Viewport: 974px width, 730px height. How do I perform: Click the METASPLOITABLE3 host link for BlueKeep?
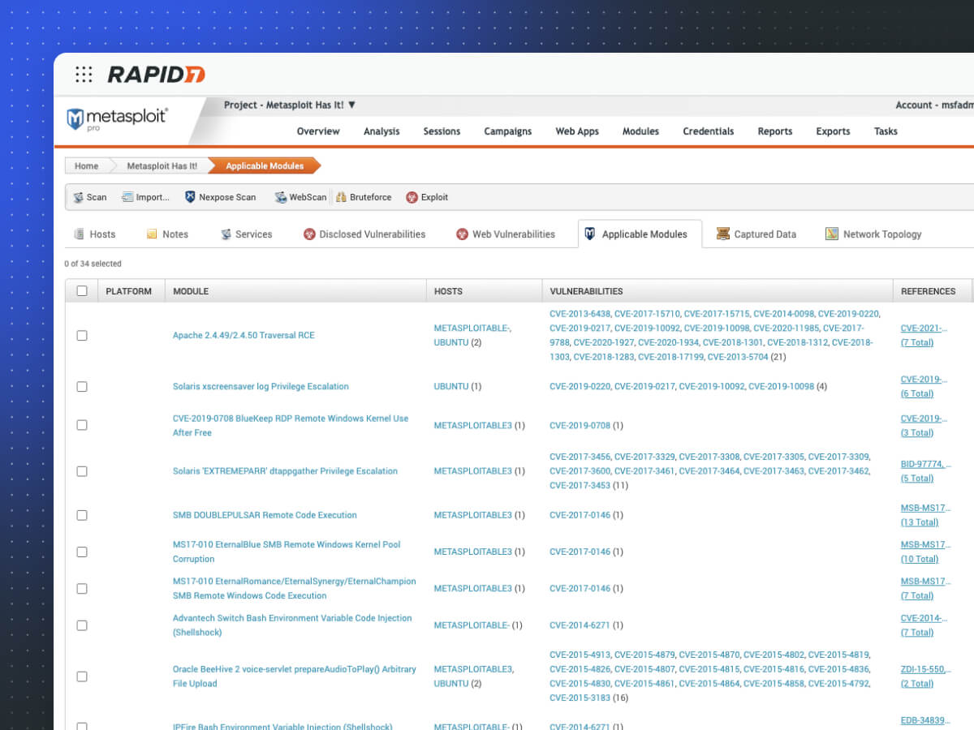[x=472, y=426]
